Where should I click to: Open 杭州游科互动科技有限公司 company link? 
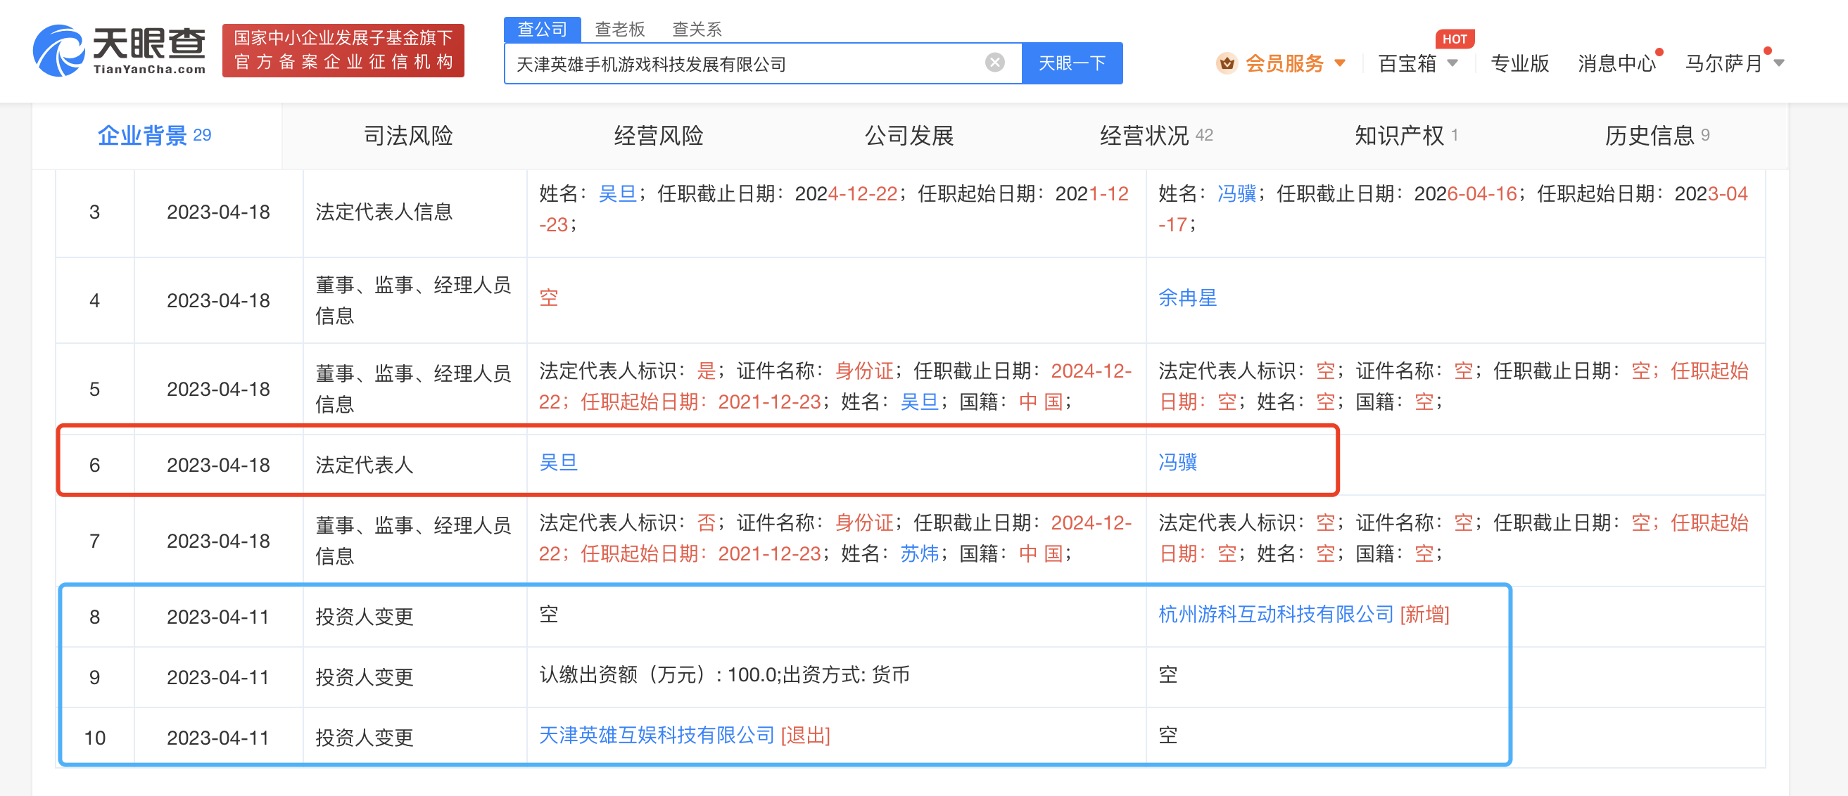(x=1276, y=615)
